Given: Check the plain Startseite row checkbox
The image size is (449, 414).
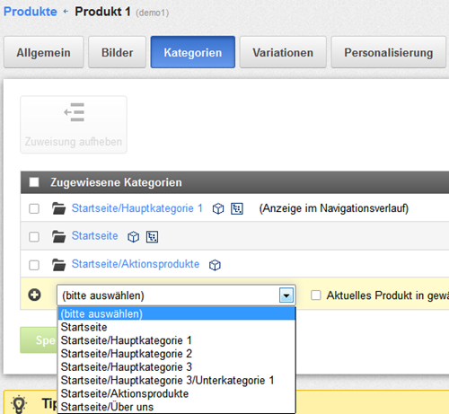Looking at the screenshot, I should pyautogui.click(x=34, y=236).
